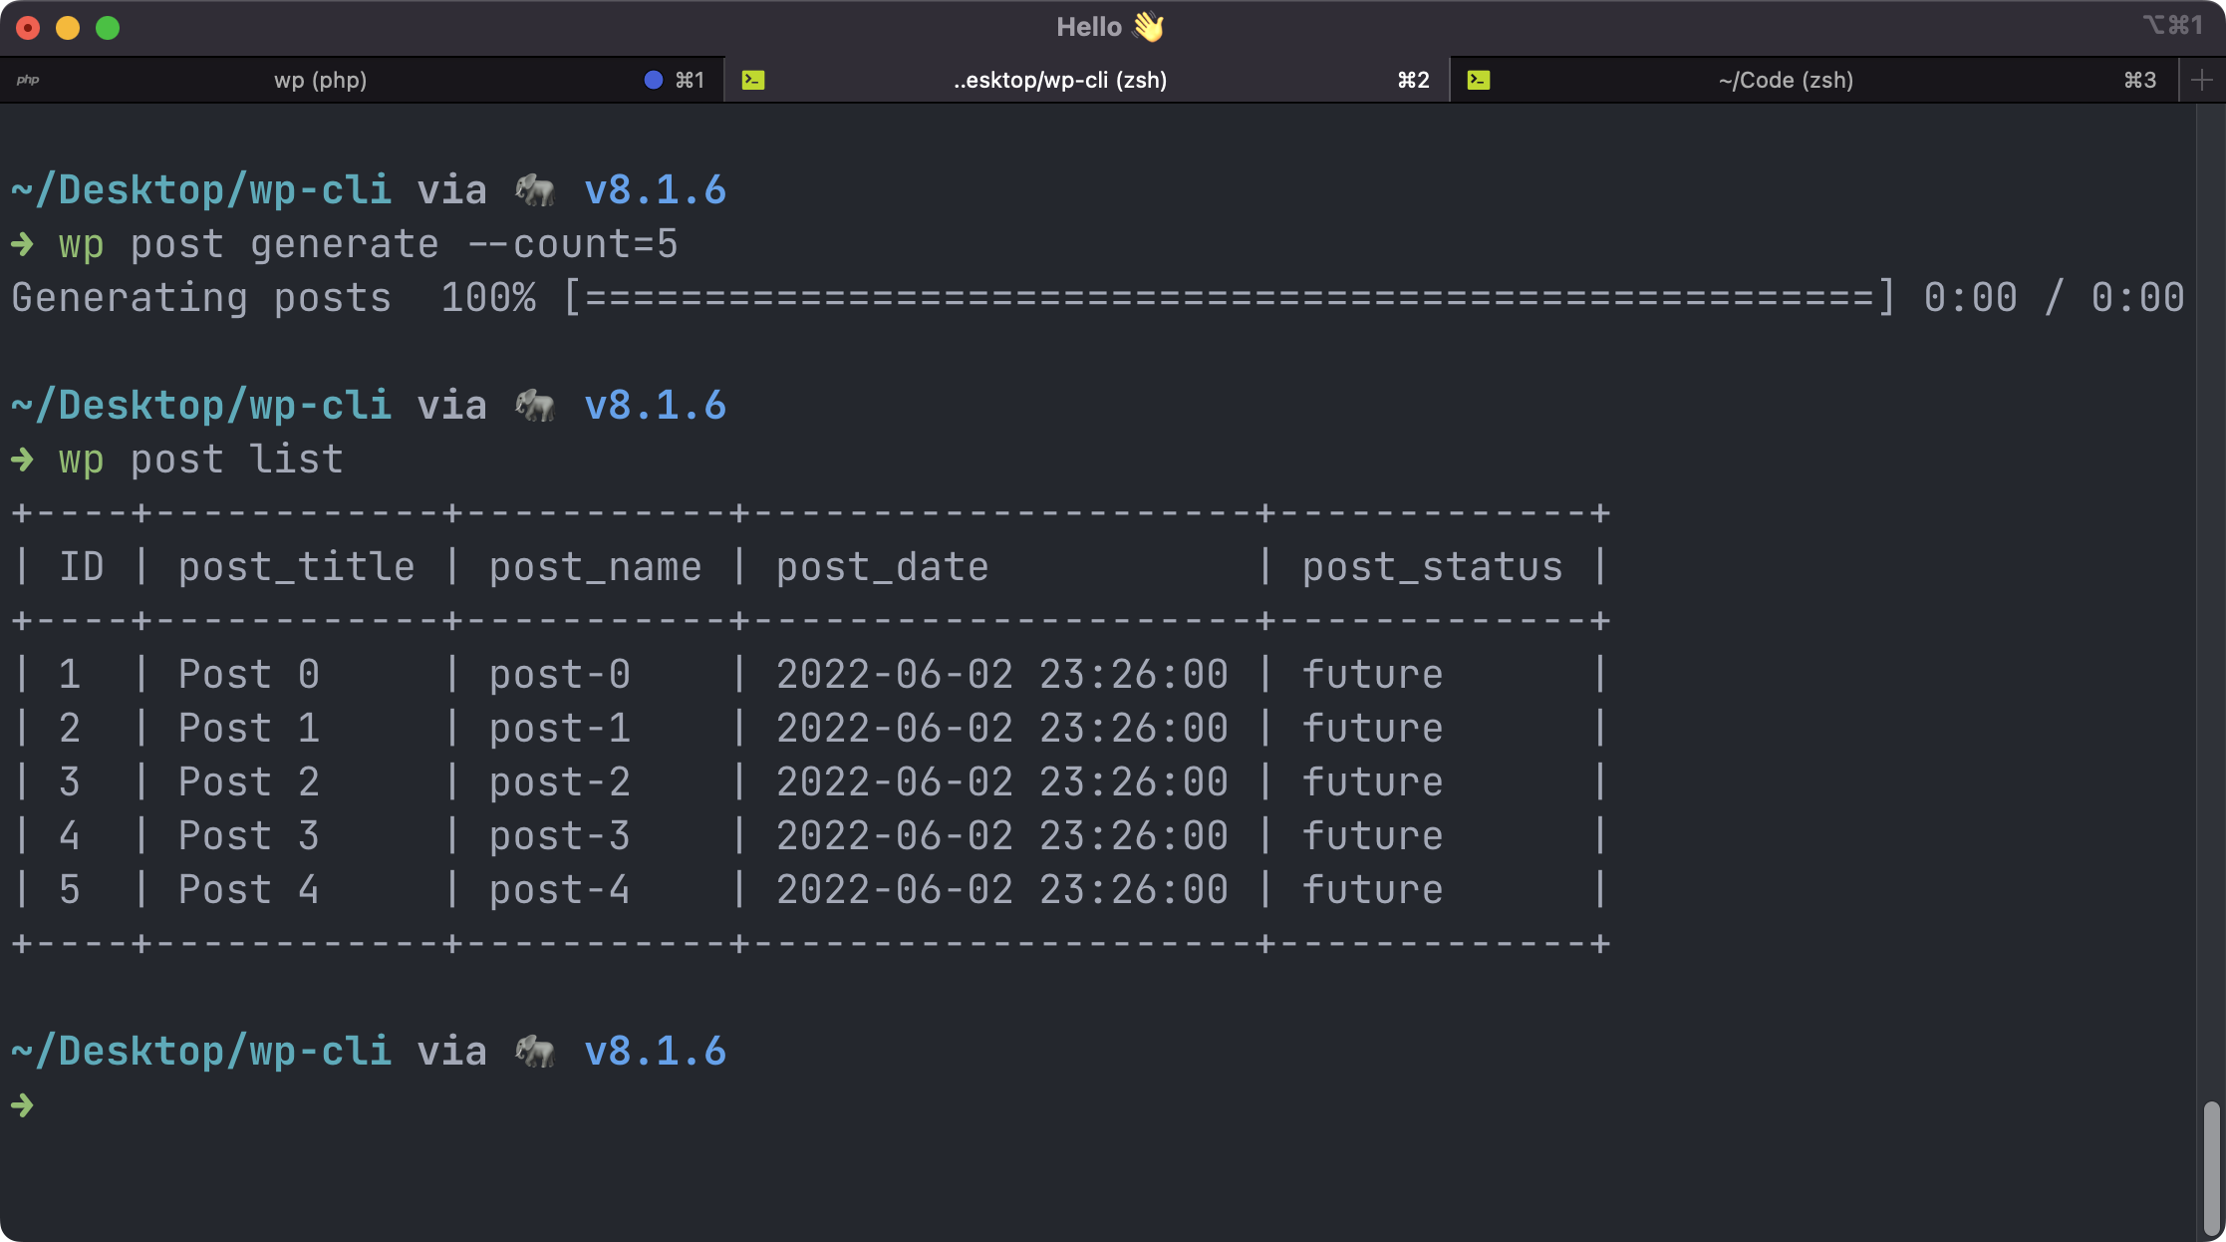Click the php icon on first tab
The height and width of the screenshot is (1242, 2226).
click(28, 80)
